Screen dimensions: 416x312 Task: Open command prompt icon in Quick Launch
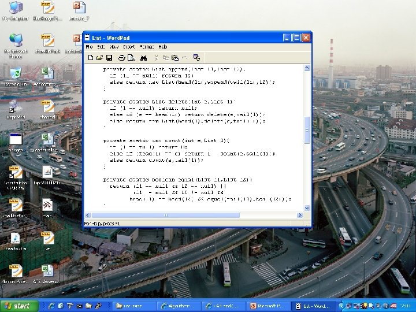tap(79, 306)
